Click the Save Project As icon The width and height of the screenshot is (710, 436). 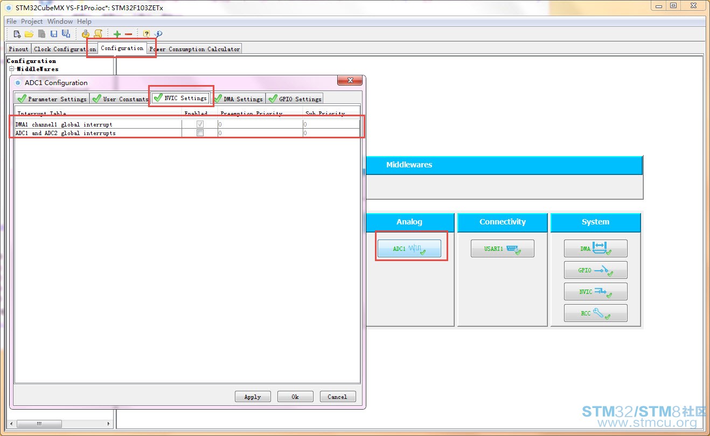click(x=66, y=34)
